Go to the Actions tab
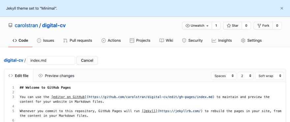This screenshot has height=122, width=290. tap(111, 40)
